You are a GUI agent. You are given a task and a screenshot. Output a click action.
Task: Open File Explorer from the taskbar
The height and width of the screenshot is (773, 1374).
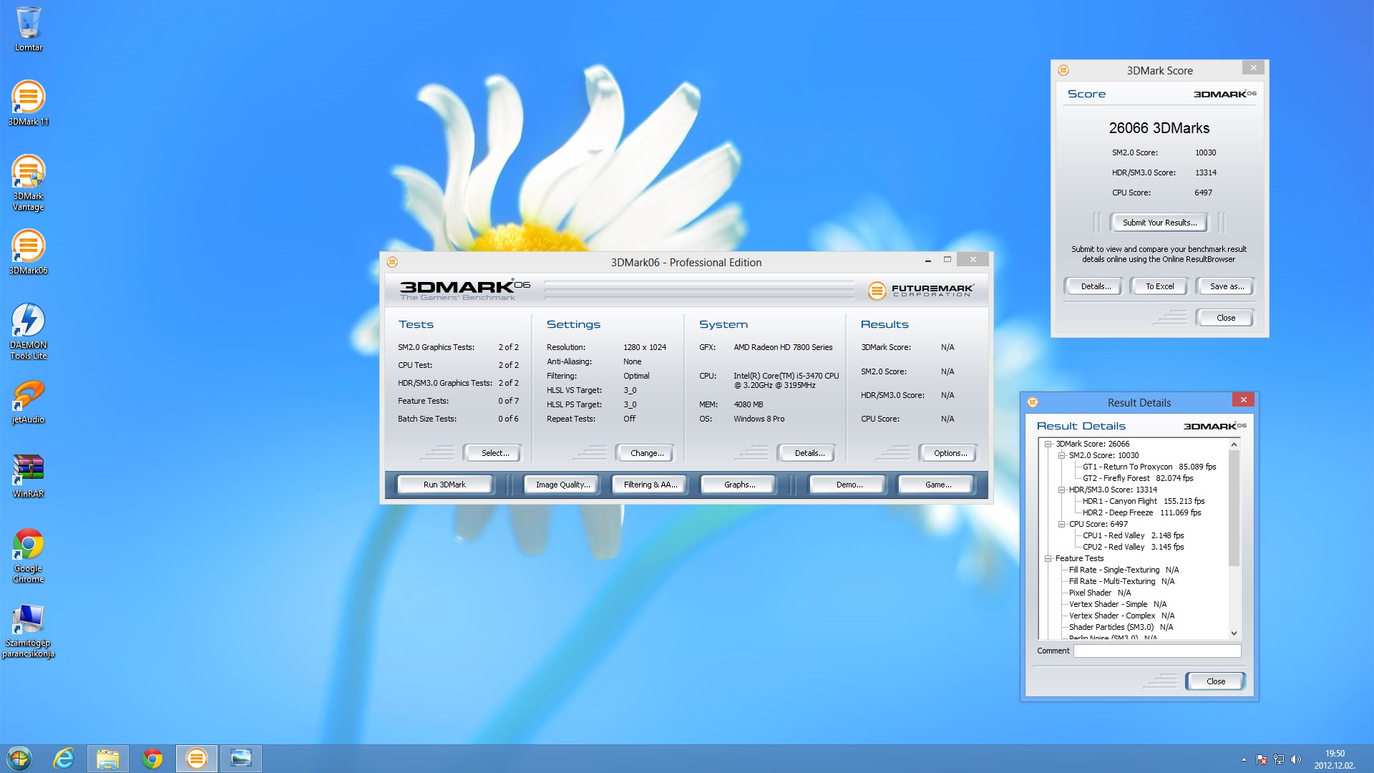pos(108,759)
